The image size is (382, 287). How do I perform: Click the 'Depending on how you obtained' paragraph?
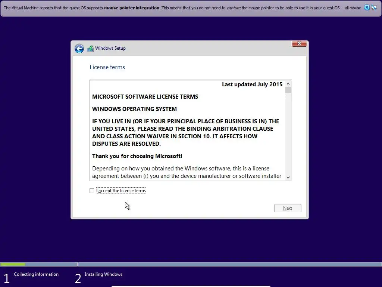tap(187, 172)
